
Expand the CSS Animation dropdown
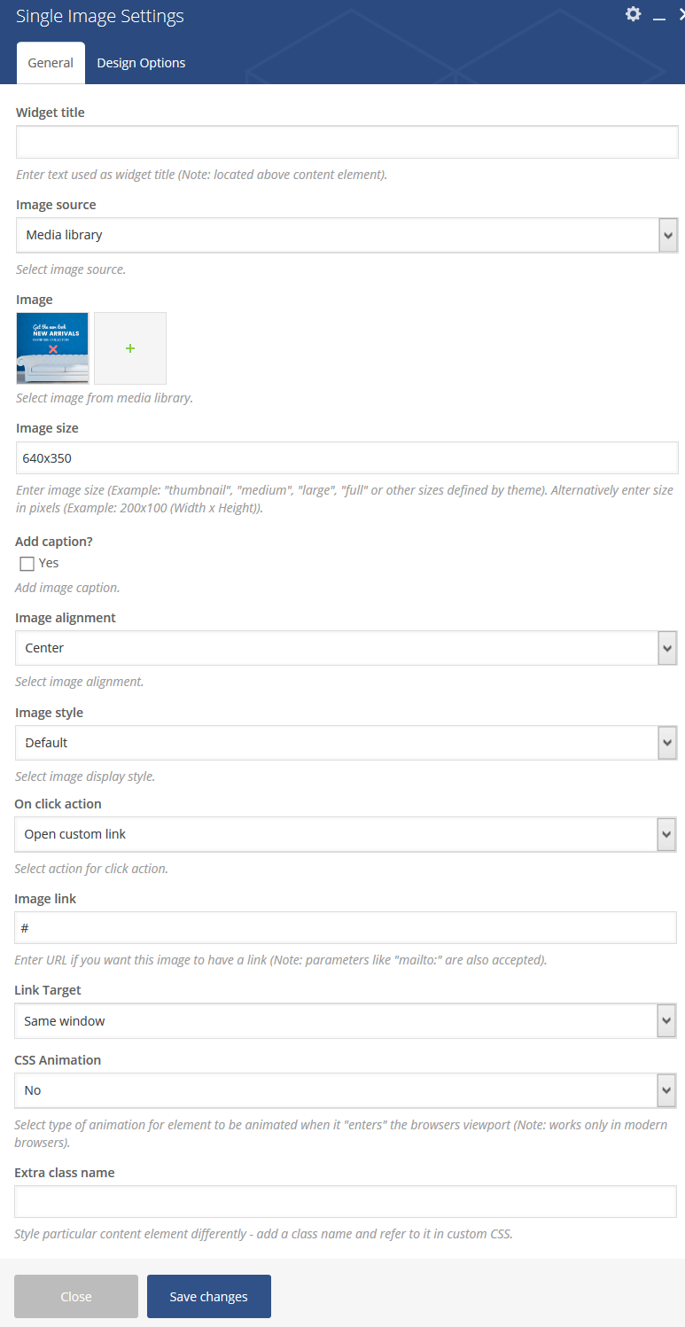[x=346, y=1090]
